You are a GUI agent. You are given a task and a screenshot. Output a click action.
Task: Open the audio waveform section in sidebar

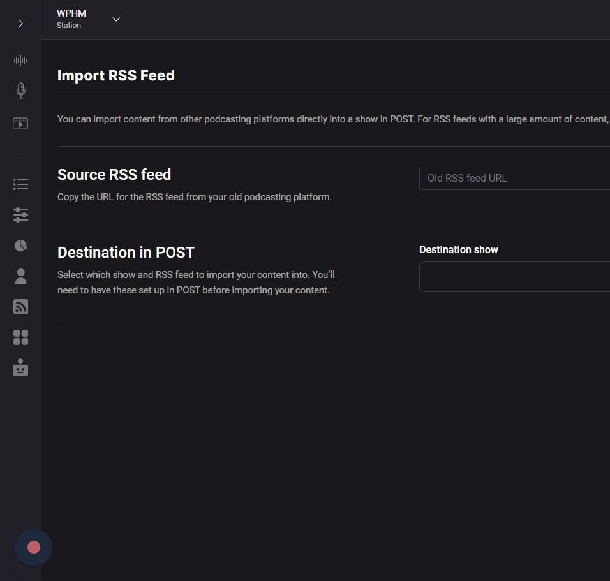coord(20,61)
